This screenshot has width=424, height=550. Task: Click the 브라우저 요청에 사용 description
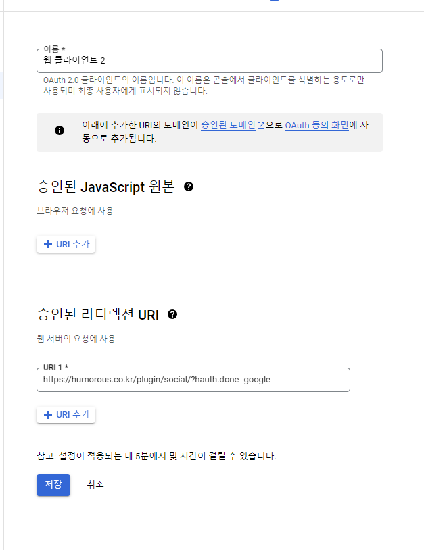(75, 211)
